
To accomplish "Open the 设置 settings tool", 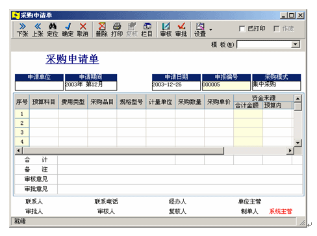I will [x=200, y=30].
